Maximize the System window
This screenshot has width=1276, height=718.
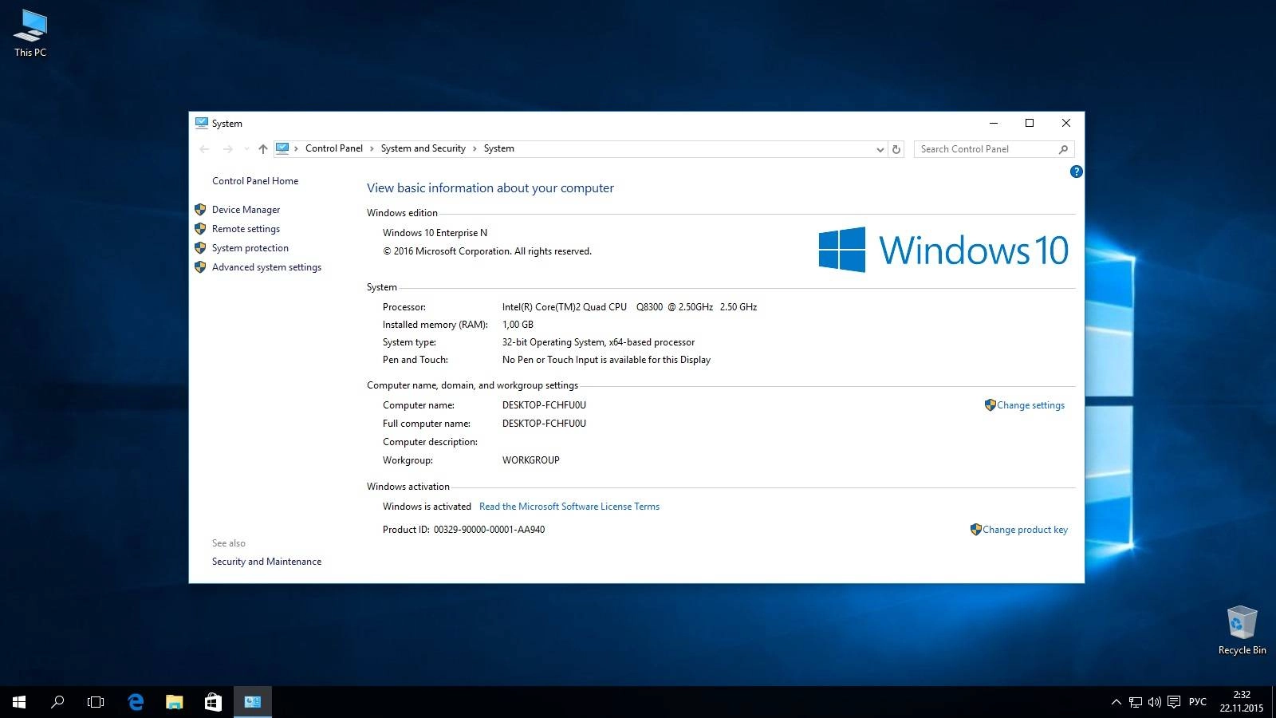coord(1030,123)
